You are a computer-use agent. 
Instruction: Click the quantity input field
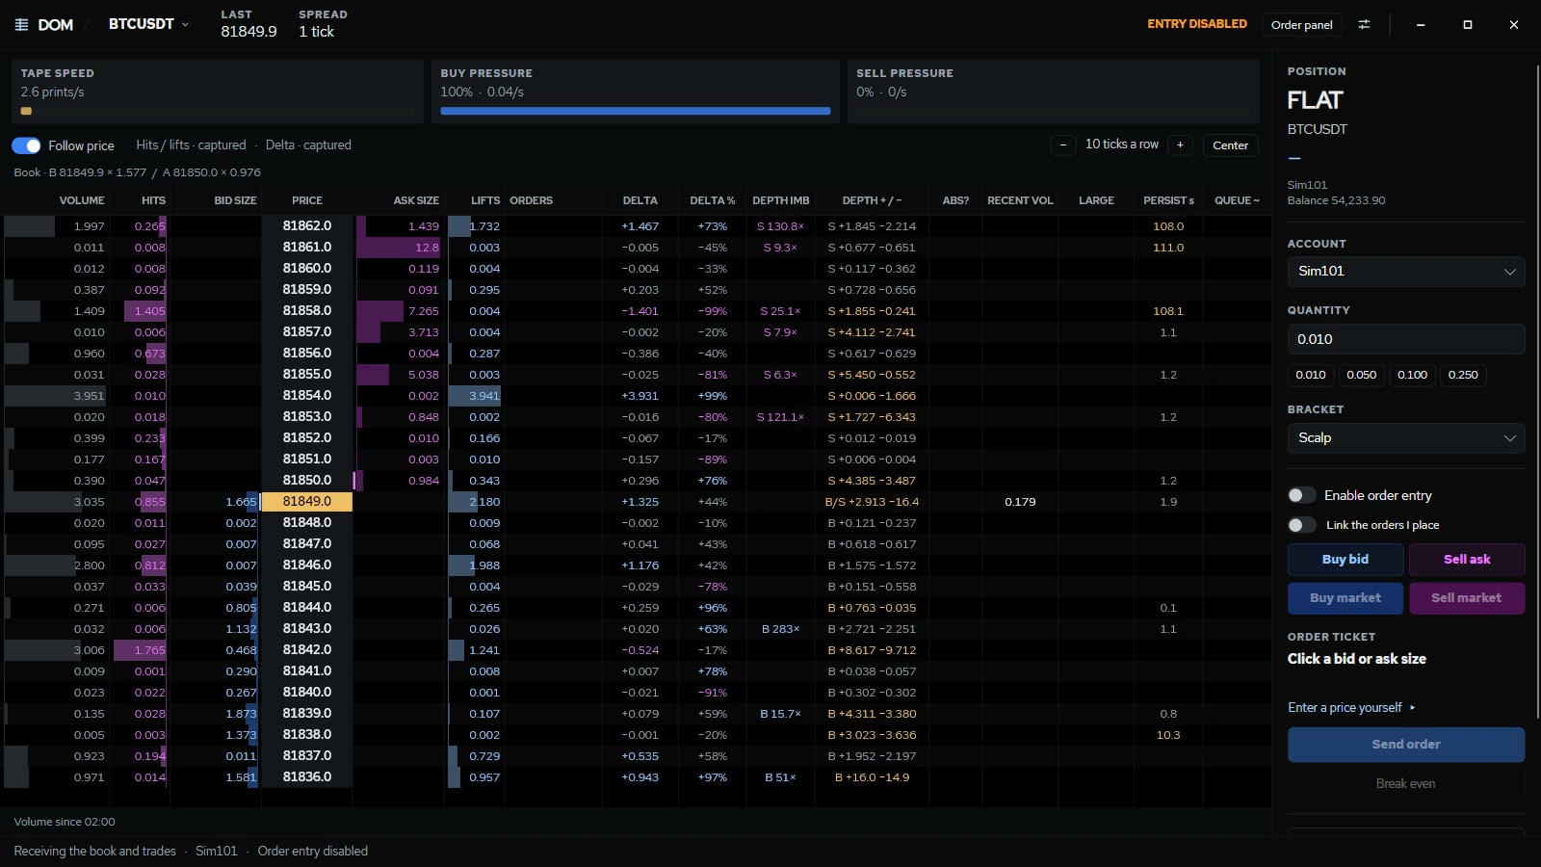click(1406, 339)
